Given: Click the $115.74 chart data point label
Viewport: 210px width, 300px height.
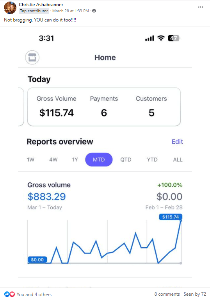Looking at the screenshot, I should click(171, 217).
